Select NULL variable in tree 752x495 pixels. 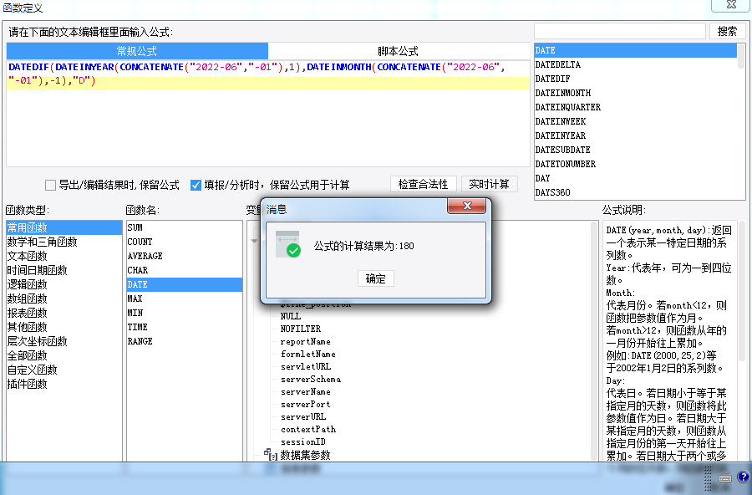[x=291, y=316]
